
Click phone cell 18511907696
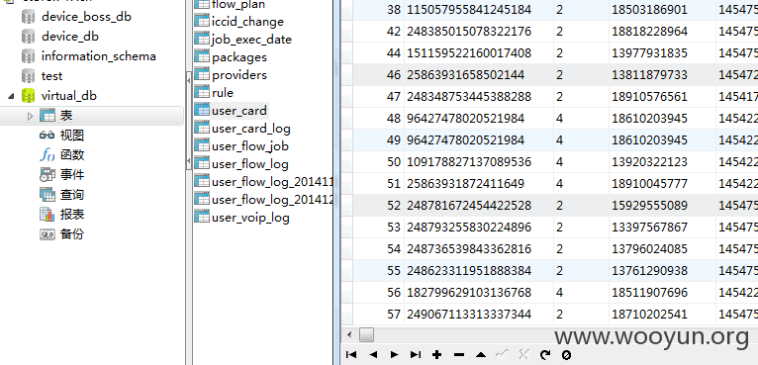click(x=662, y=293)
